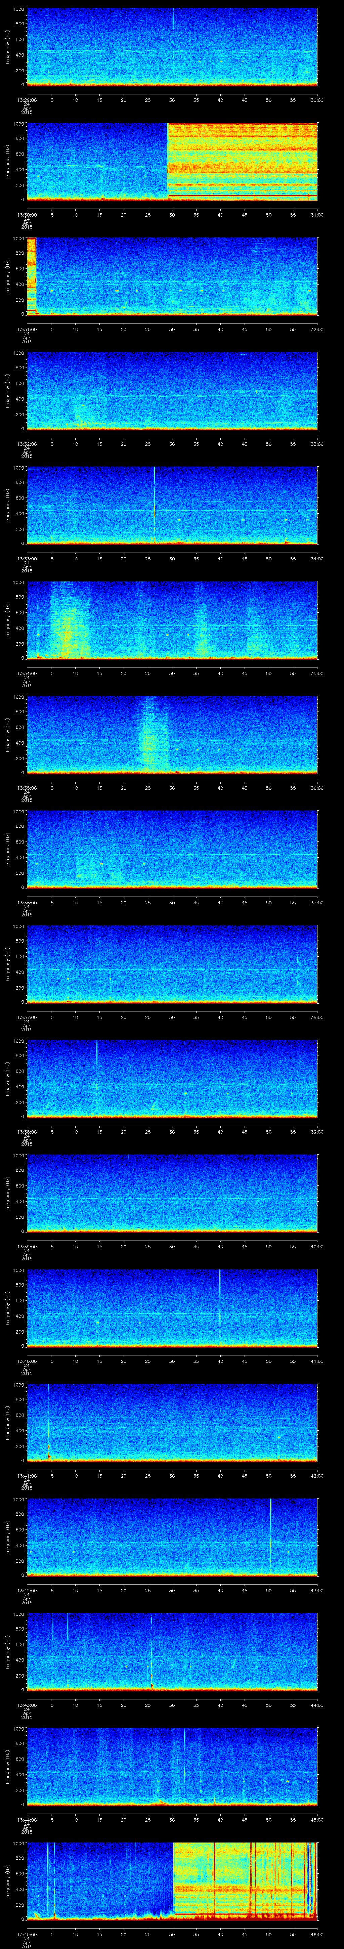The image size is (344, 1949).
Task: Click the 32:00 end time label
Action: pos(317,329)
